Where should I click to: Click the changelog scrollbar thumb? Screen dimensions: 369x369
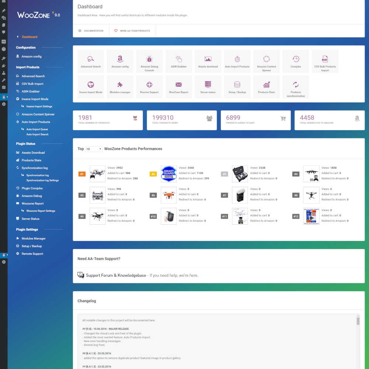pyautogui.click(x=358, y=321)
